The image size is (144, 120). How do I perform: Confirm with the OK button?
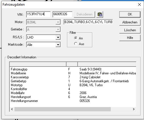[x=130, y=14]
